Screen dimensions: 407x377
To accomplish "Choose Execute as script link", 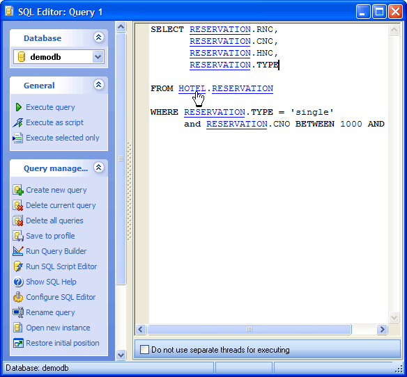I will (x=55, y=122).
